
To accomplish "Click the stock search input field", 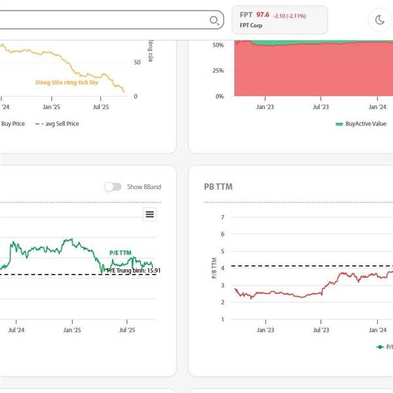I will point(98,20).
